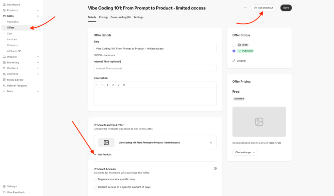Apply Bold in the Description editor
Image resolution: width=334 pixels, height=196 pixels.
(107, 85)
